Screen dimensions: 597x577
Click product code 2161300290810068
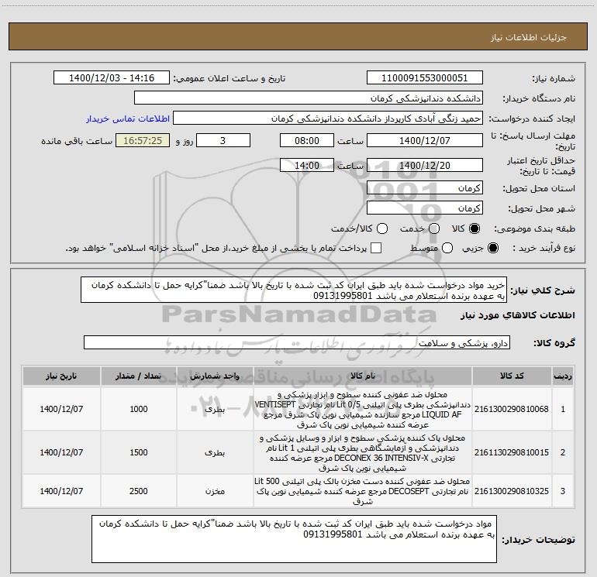(x=512, y=409)
